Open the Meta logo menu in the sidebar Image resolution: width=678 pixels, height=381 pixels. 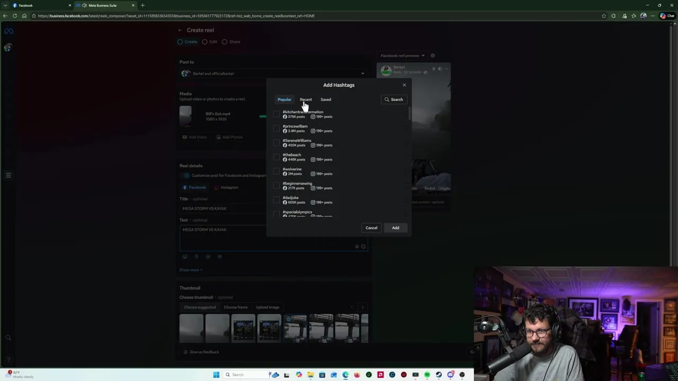8,31
